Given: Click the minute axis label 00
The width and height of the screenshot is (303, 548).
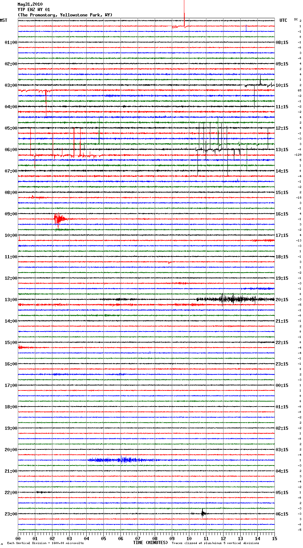Looking at the screenshot, I should 18,538.
